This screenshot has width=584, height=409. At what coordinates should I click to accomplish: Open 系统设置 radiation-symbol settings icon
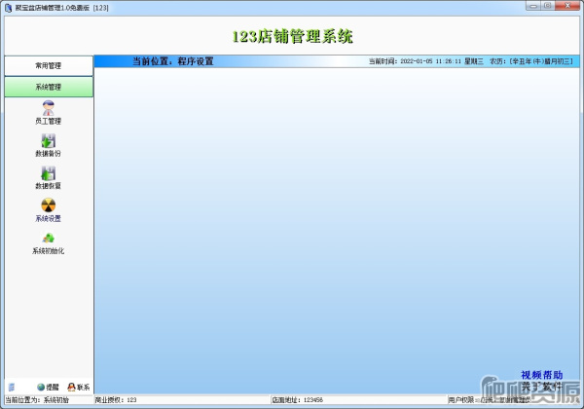48,209
